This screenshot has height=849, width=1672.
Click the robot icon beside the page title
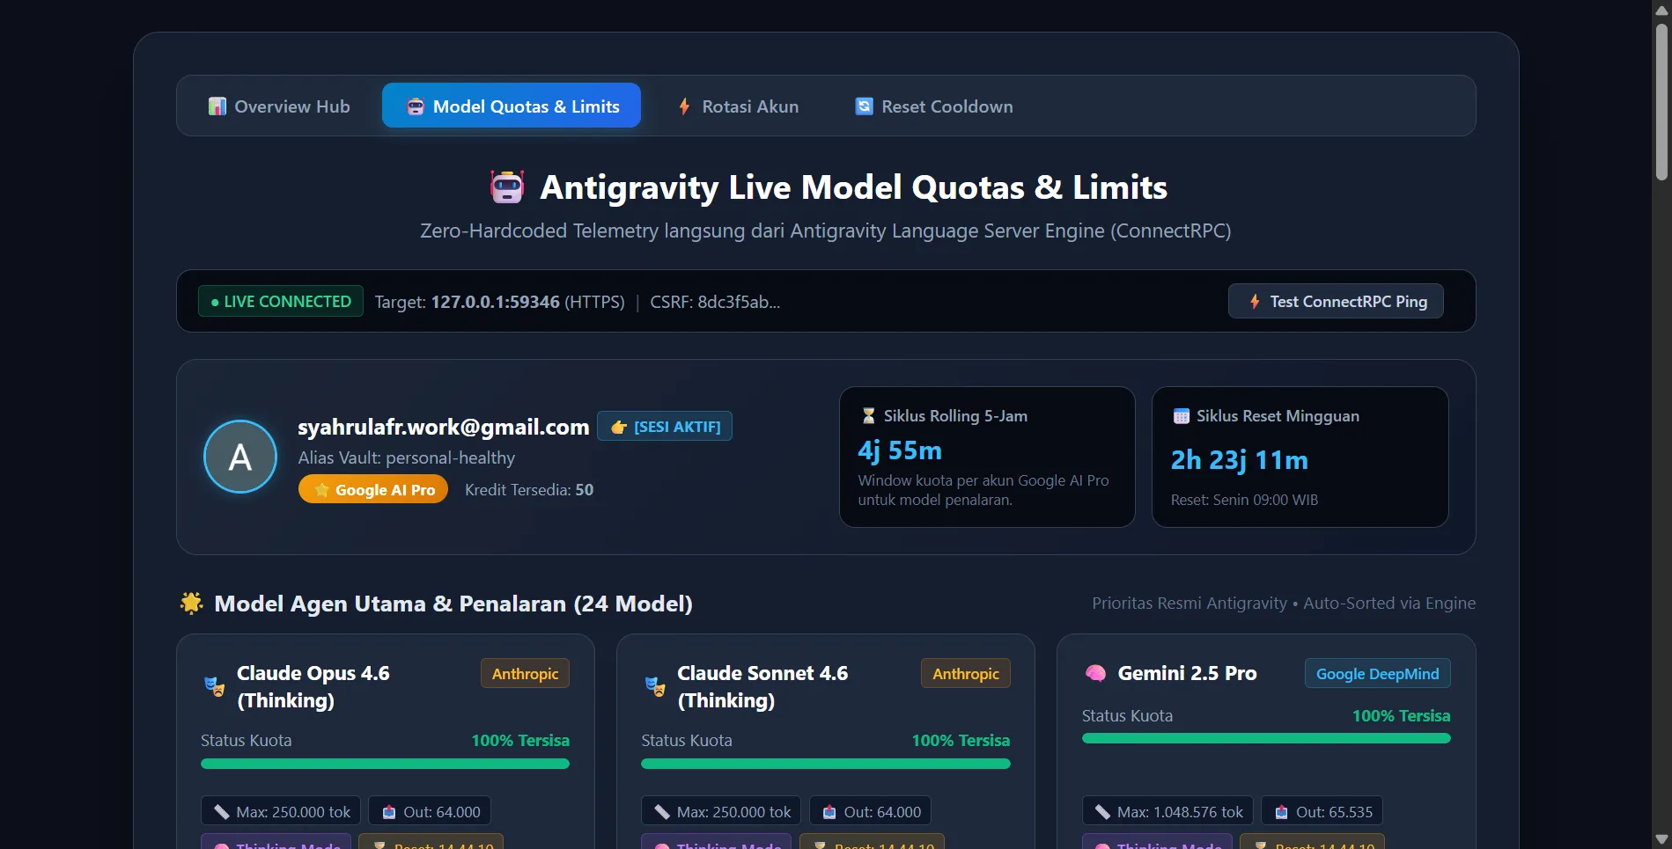tap(507, 187)
